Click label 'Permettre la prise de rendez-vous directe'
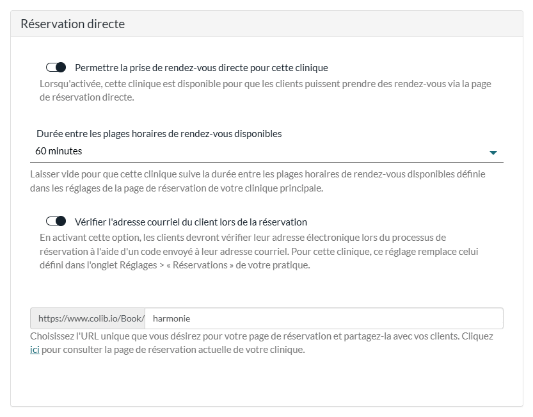Viewport: 533px width, 417px height. (201, 68)
